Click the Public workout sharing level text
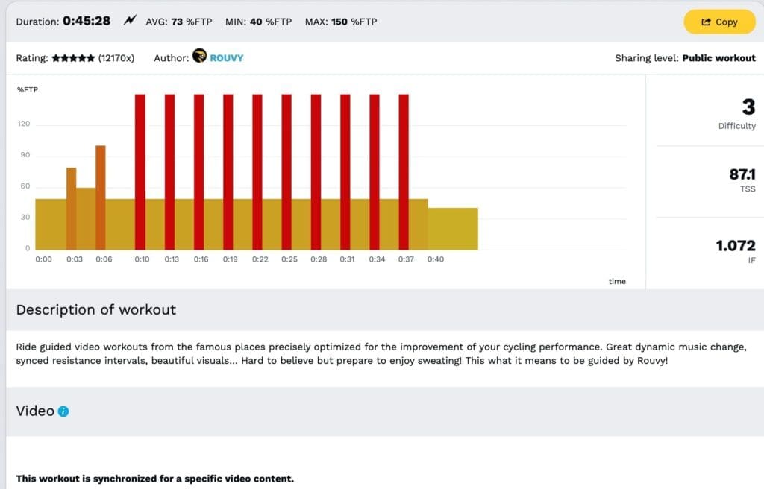This screenshot has height=489, width=764. pyautogui.click(x=718, y=58)
